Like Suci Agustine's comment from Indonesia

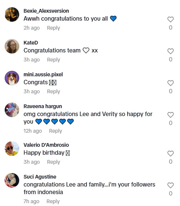tap(170, 186)
